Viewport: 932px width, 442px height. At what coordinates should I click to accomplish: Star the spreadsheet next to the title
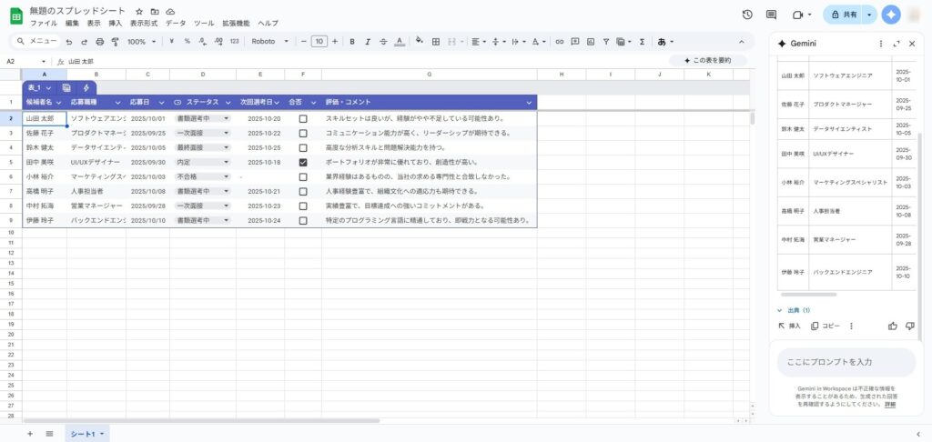click(x=139, y=11)
